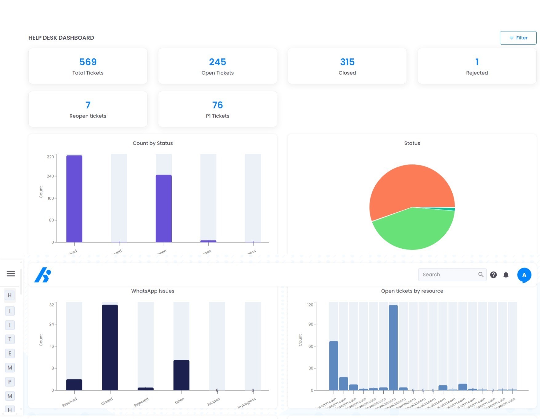540x419 pixels.
Task: Click the Filter button
Action: tap(518, 38)
